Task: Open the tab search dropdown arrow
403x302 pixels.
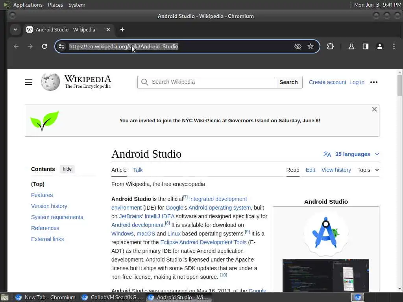Action: (x=15, y=29)
